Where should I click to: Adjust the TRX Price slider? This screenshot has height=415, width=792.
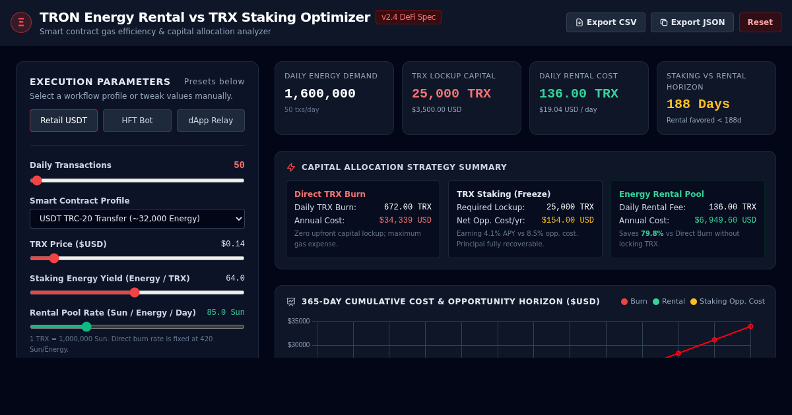(x=137, y=258)
